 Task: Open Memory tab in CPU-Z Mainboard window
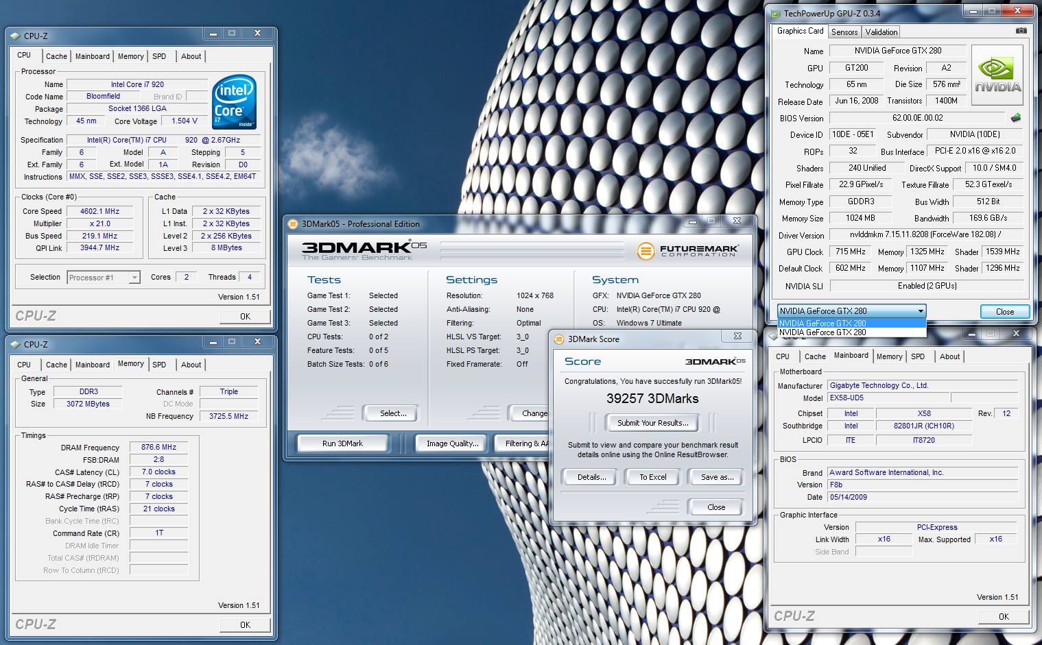coord(889,356)
